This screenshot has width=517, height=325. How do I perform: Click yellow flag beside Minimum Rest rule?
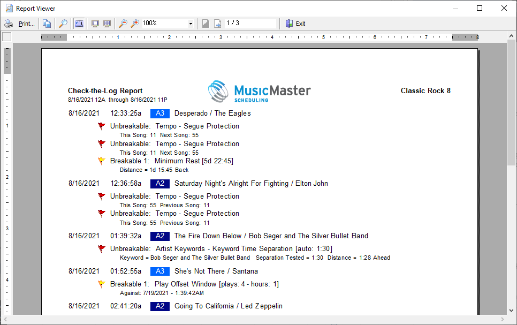(102, 161)
